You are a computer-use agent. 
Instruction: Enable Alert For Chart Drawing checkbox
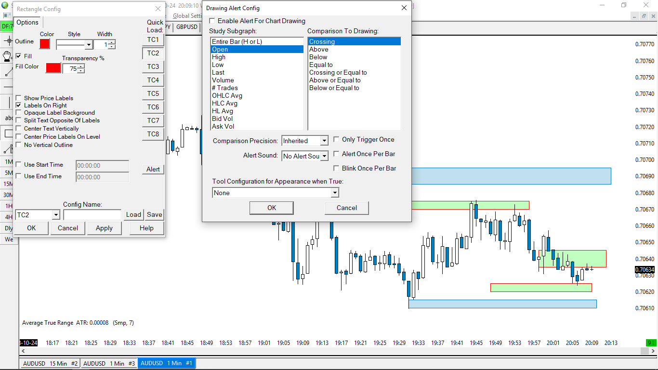click(212, 21)
